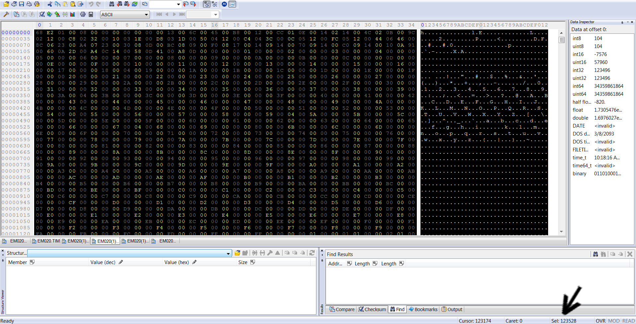
Task: Select the float row in Data Inspector
Action: click(602, 110)
